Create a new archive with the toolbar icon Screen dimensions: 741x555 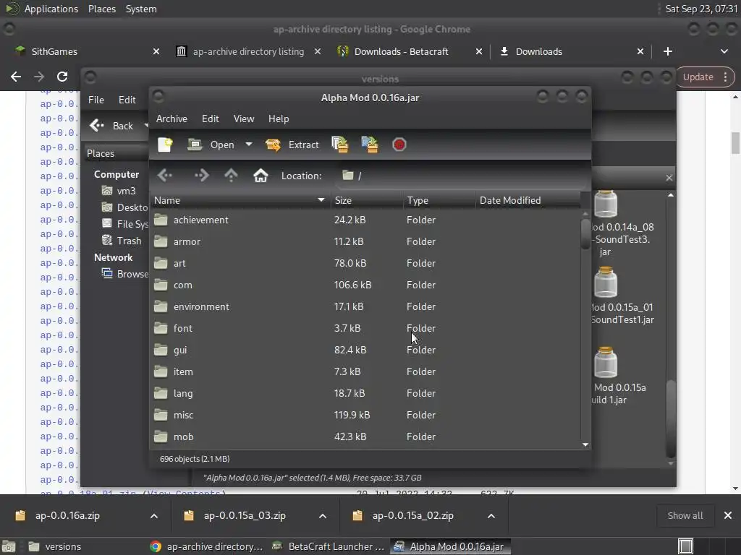165,145
